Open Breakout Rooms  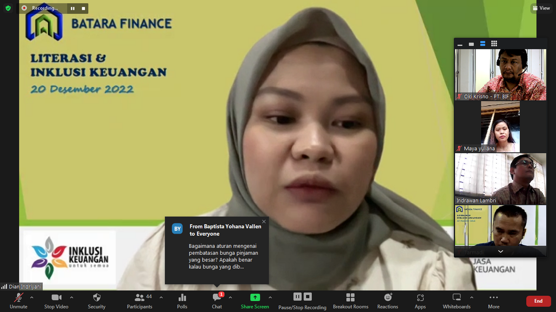350,301
